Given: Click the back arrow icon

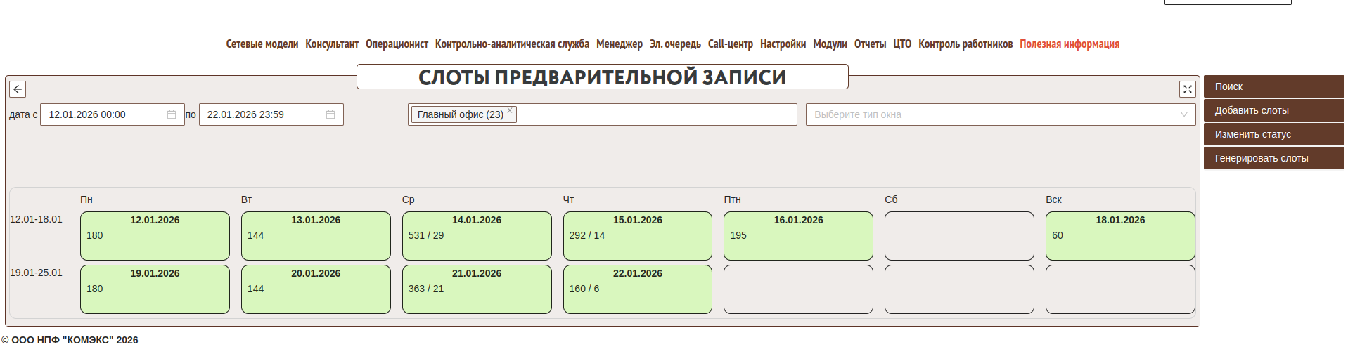Looking at the screenshot, I should [x=18, y=89].
